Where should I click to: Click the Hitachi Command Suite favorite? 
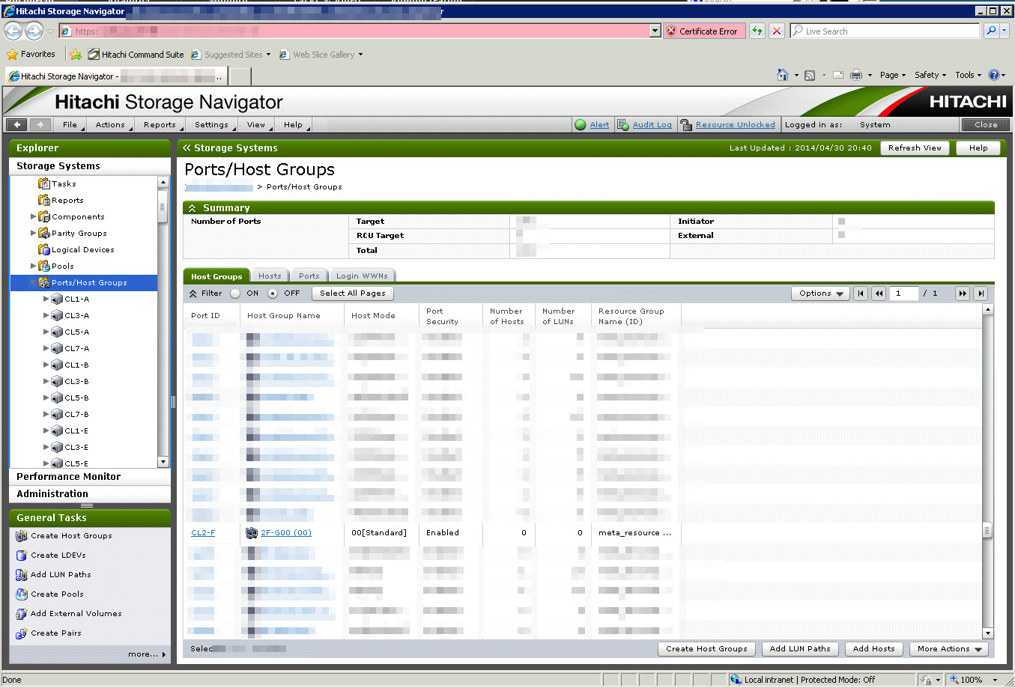pyautogui.click(x=136, y=55)
